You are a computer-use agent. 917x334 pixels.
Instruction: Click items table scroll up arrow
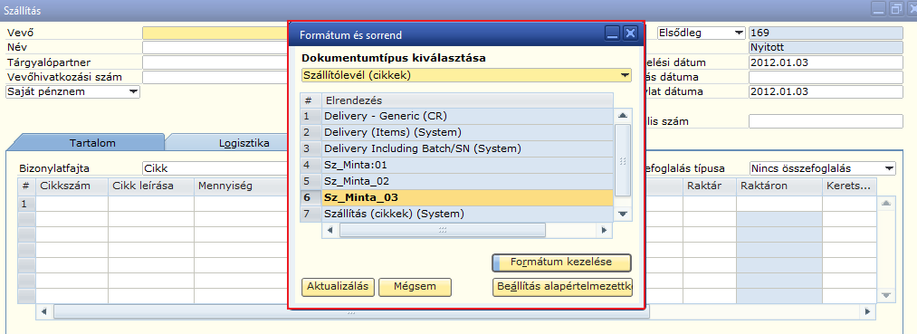pyautogui.click(x=886, y=203)
